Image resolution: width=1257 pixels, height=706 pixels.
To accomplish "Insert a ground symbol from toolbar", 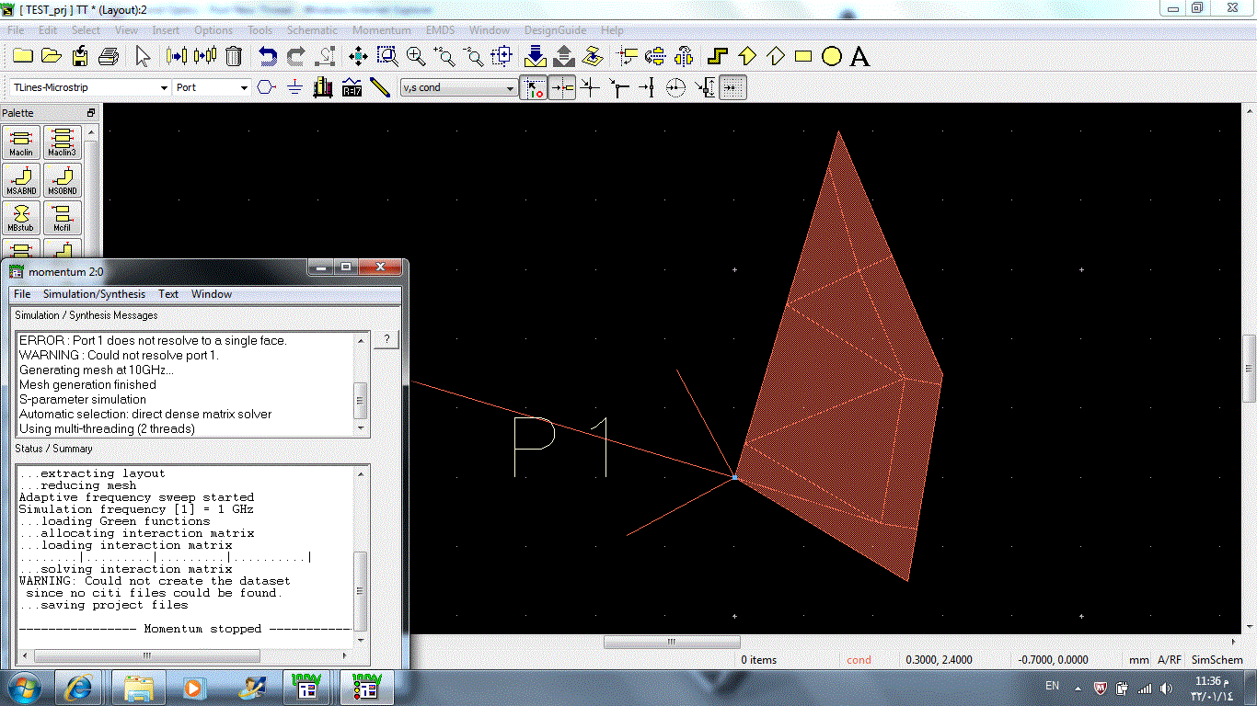I will 294,87.
